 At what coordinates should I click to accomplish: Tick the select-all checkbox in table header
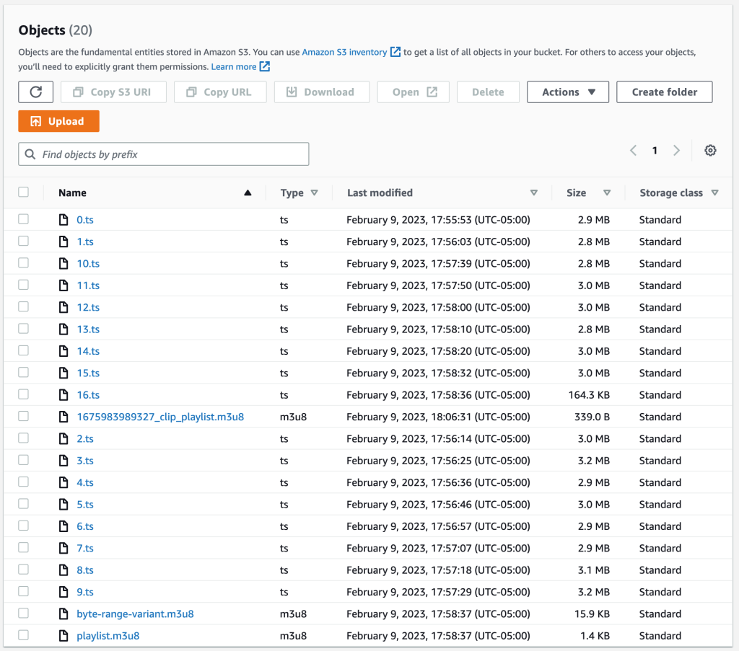tap(24, 192)
